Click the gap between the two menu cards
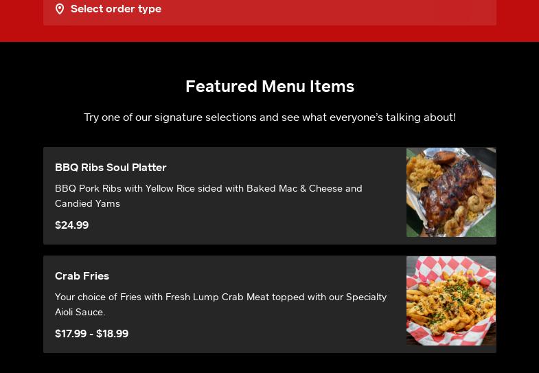The height and width of the screenshot is (373, 539). click(x=269, y=250)
